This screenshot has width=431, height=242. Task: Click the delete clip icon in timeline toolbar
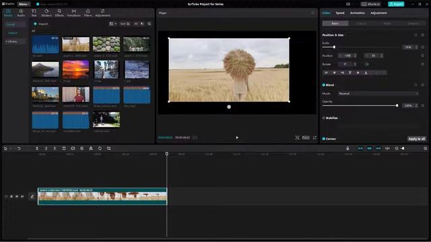[64, 149]
